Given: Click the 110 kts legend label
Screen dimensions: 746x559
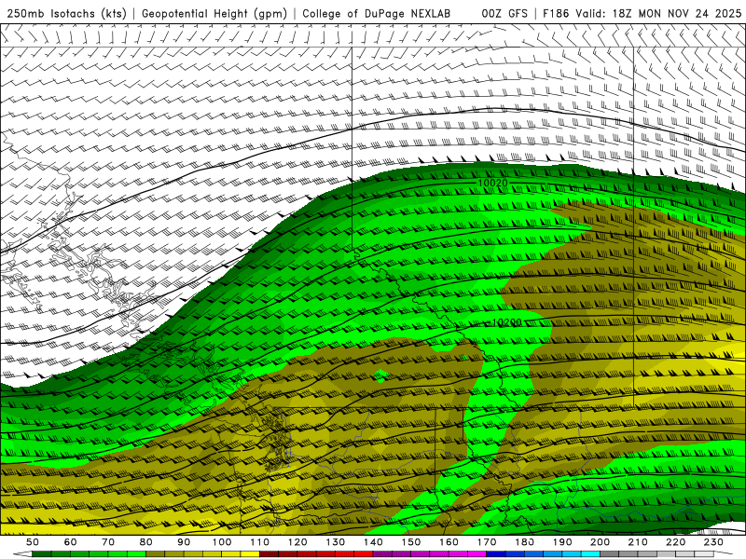Looking at the screenshot, I should point(260,542).
